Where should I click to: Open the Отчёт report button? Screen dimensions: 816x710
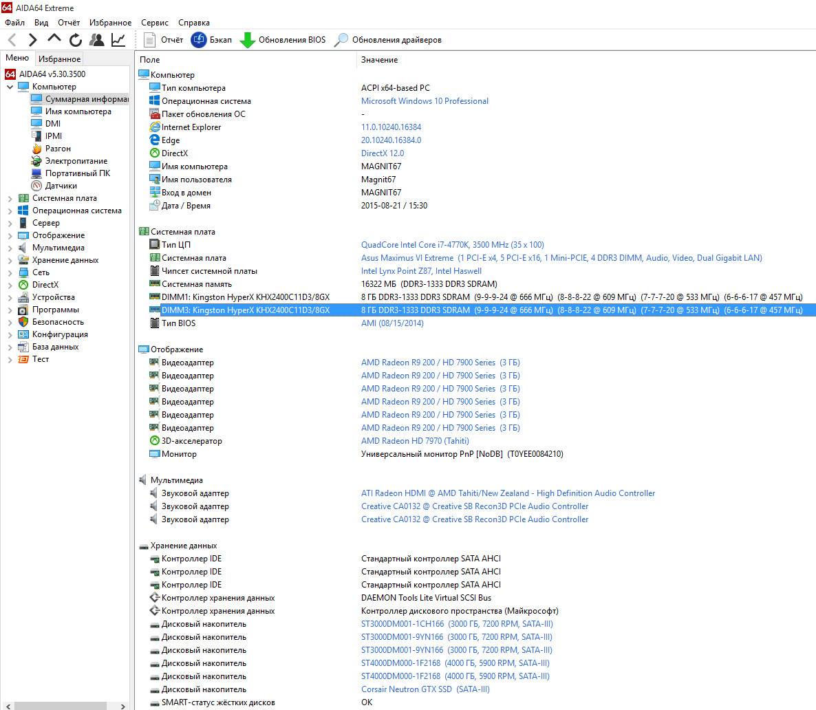coord(164,40)
